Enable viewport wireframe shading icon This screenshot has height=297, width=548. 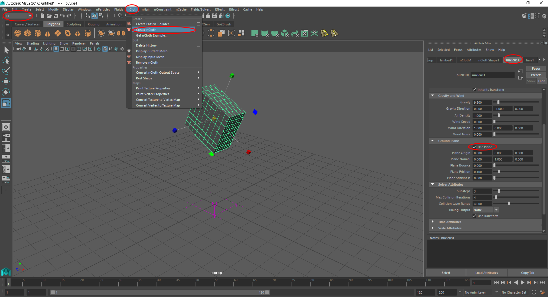(99, 49)
